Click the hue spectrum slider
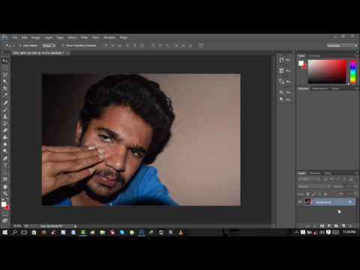 [352, 72]
